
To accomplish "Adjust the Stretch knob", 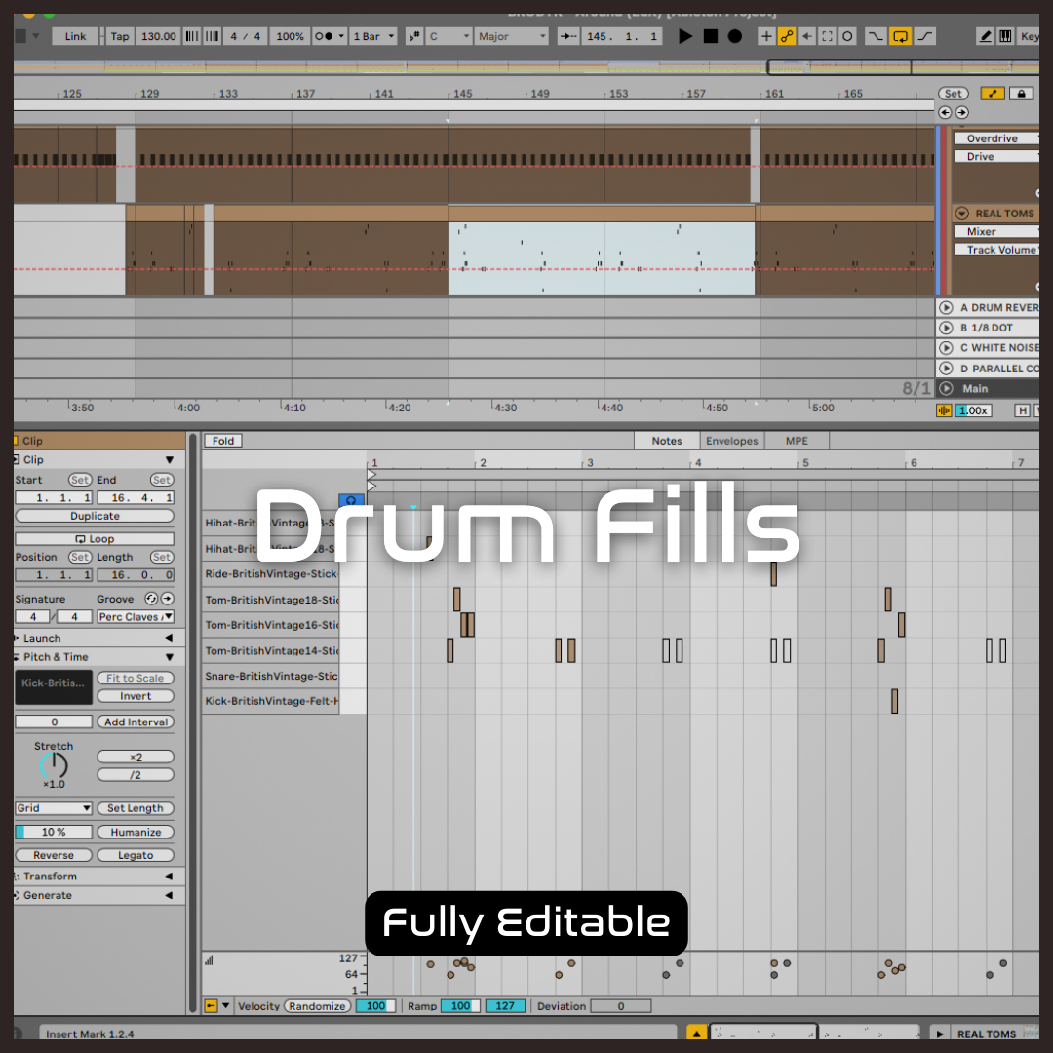I will (x=54, y=765).
